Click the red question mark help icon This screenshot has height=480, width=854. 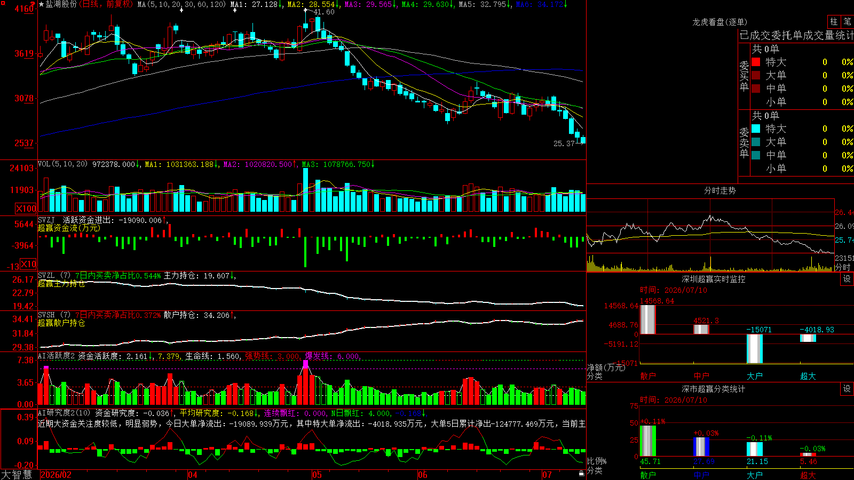[33, 4]
